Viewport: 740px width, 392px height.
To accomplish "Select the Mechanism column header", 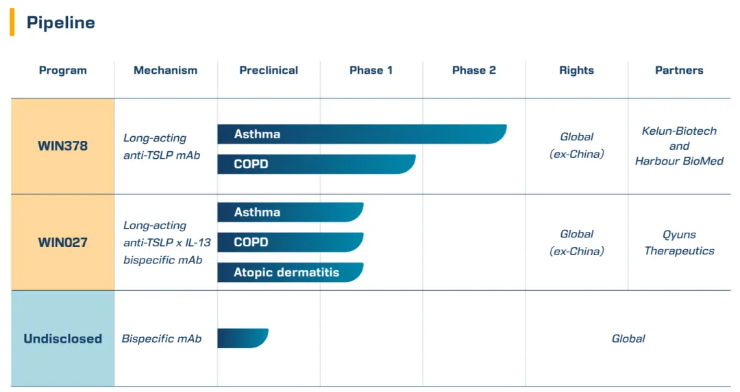I will 165,70.
